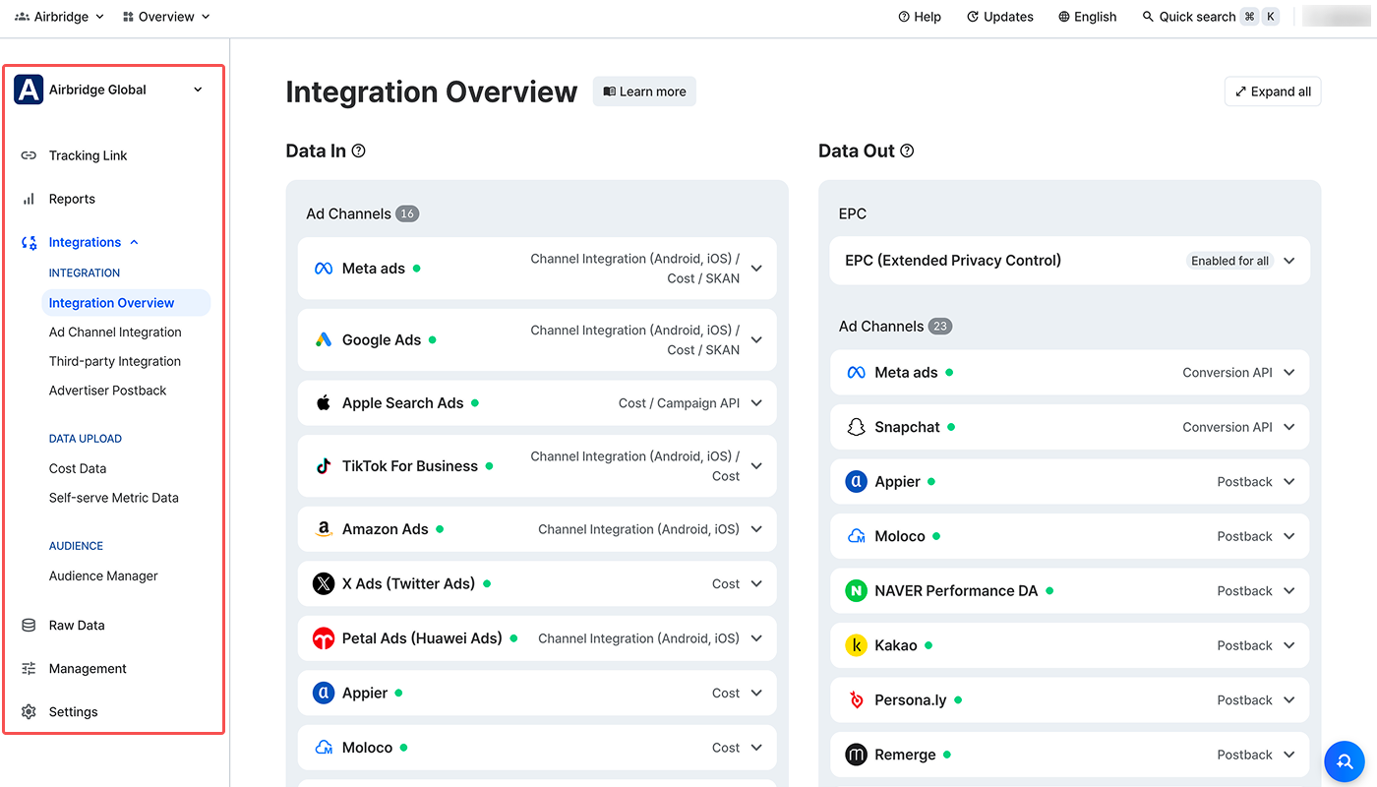The width and height of the screenshot is (1377, 787).
Task: Click the Data In help icon
Action: [359, 151]
